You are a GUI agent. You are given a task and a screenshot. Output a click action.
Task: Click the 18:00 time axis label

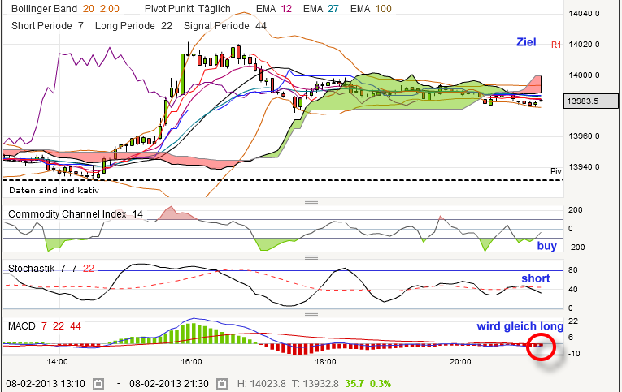[326, 361]
